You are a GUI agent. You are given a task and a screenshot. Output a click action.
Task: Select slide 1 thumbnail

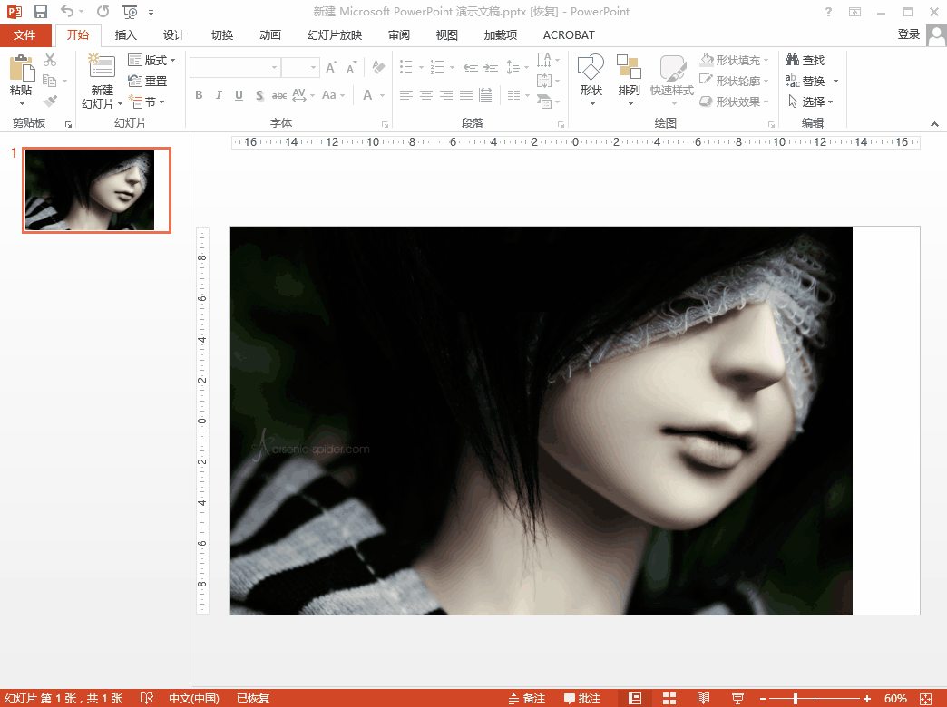pos(97,190)
